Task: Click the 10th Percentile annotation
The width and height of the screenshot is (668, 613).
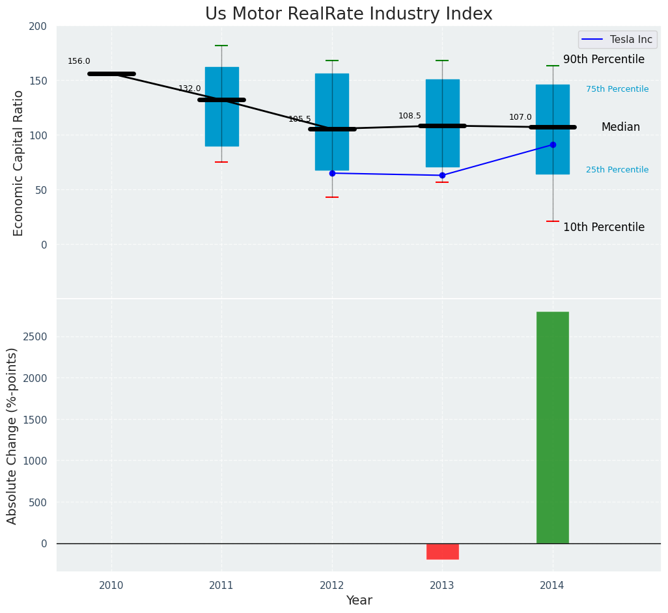Action: pos(604,228)
